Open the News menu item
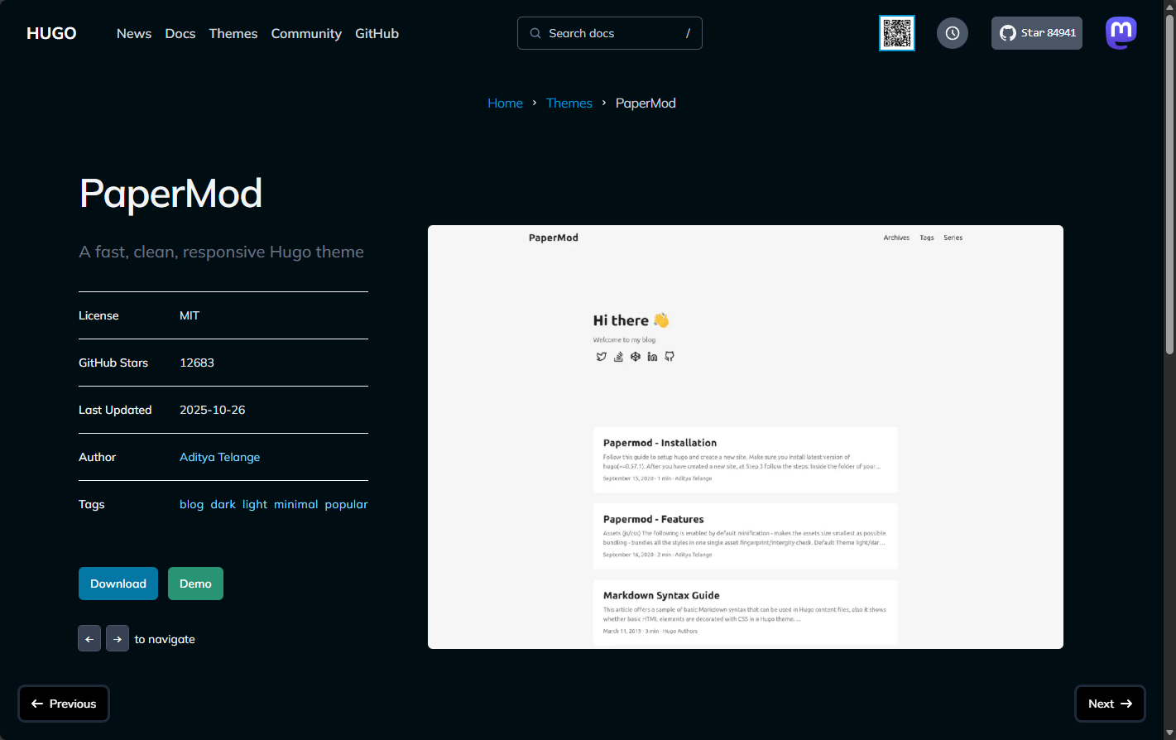The height and width of the screenshot is (740, 1176). tap(134, 33)
